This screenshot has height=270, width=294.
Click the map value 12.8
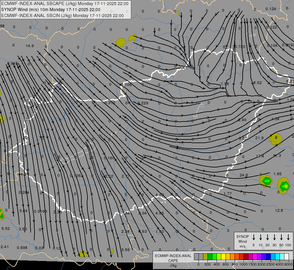[279, 211]
